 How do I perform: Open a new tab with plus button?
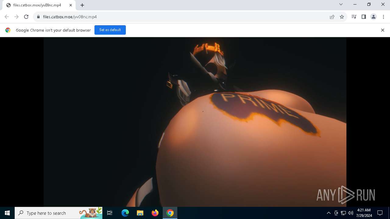tap(82, 5)
